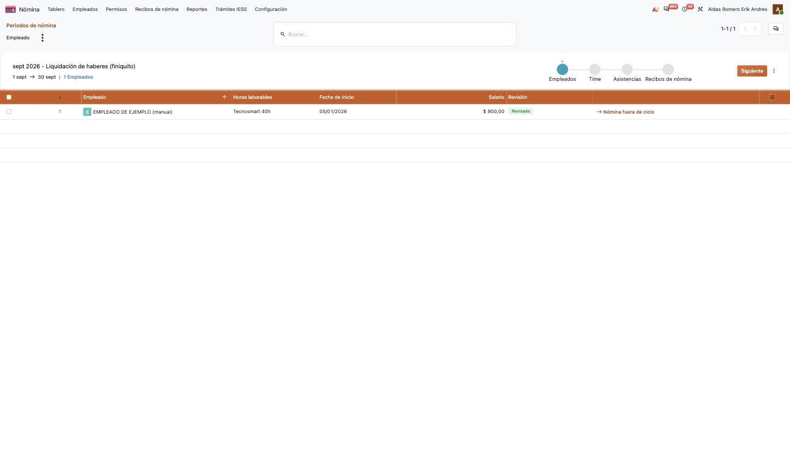Click the employee avatar E in row 1
The image size is (790, 459).
coord(87,112)
